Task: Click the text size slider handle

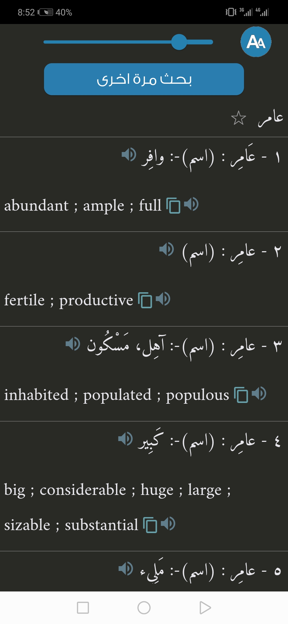Action: (179, 42)
